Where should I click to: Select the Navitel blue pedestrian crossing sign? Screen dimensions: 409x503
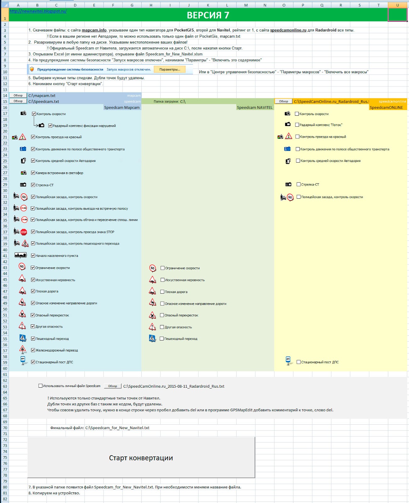click(152, 339)
